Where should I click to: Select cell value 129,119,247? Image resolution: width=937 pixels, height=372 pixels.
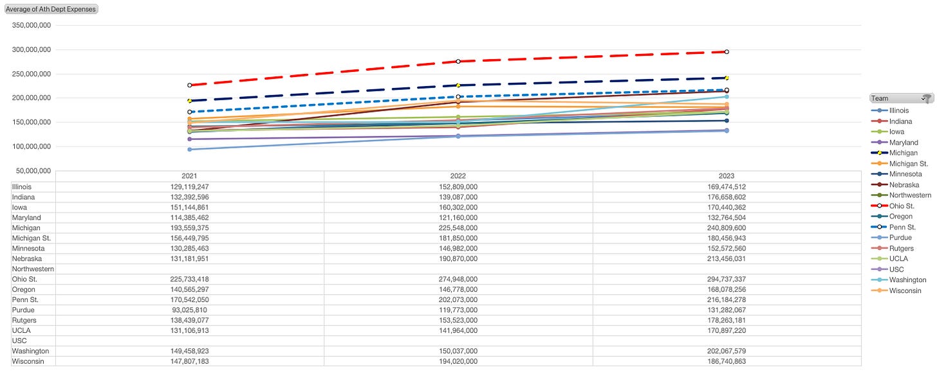[189, 186]
